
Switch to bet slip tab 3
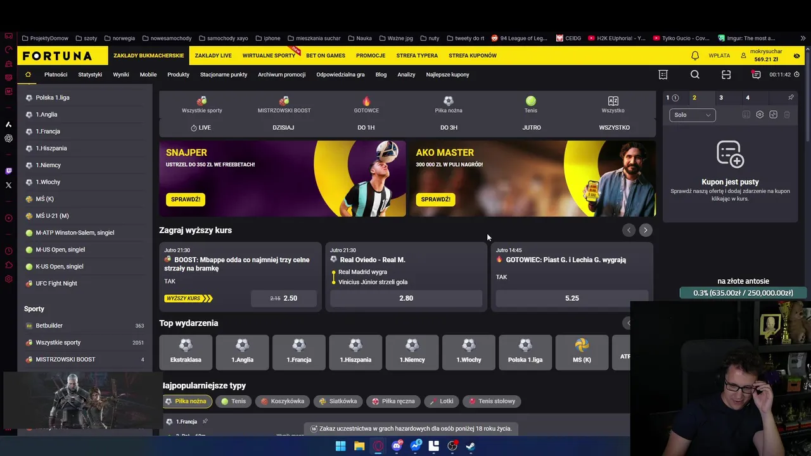click(721, 98)
